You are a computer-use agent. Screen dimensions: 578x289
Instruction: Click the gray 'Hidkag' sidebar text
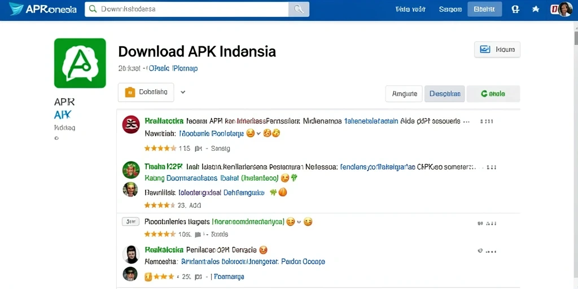coord(64,128)
